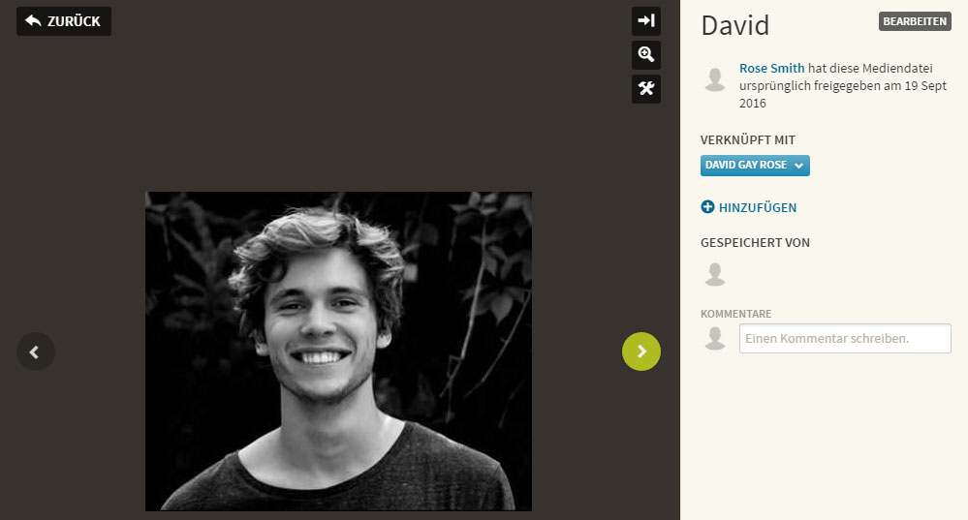Screen dimensions: 968x520
Task: Go to the next photo with the green arrow
Action: click(640, 352)
